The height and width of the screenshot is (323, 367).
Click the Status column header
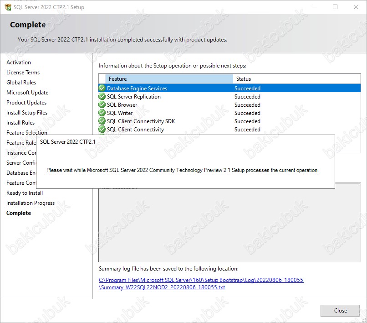(296, 79)
